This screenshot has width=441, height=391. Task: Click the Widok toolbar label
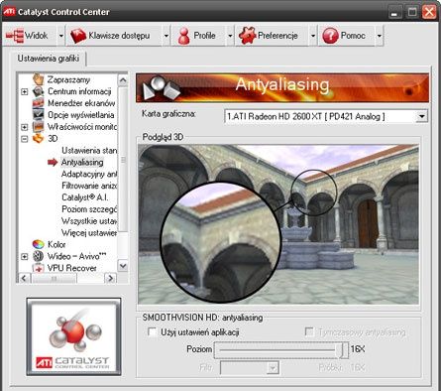[37, 36]
